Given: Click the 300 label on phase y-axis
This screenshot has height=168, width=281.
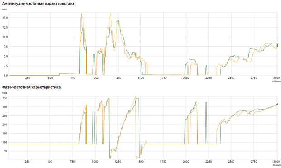Looking at the screenshot, I should pyautogui.click(x=5, y=107).
